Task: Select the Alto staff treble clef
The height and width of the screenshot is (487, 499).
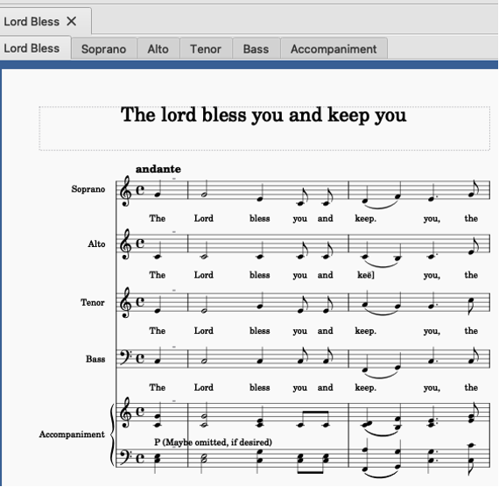Action: tap(125, 244)
